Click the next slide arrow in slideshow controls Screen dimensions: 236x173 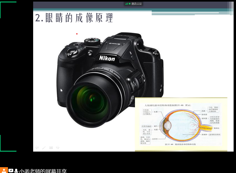pyautogui.click(x=58, y=147)
